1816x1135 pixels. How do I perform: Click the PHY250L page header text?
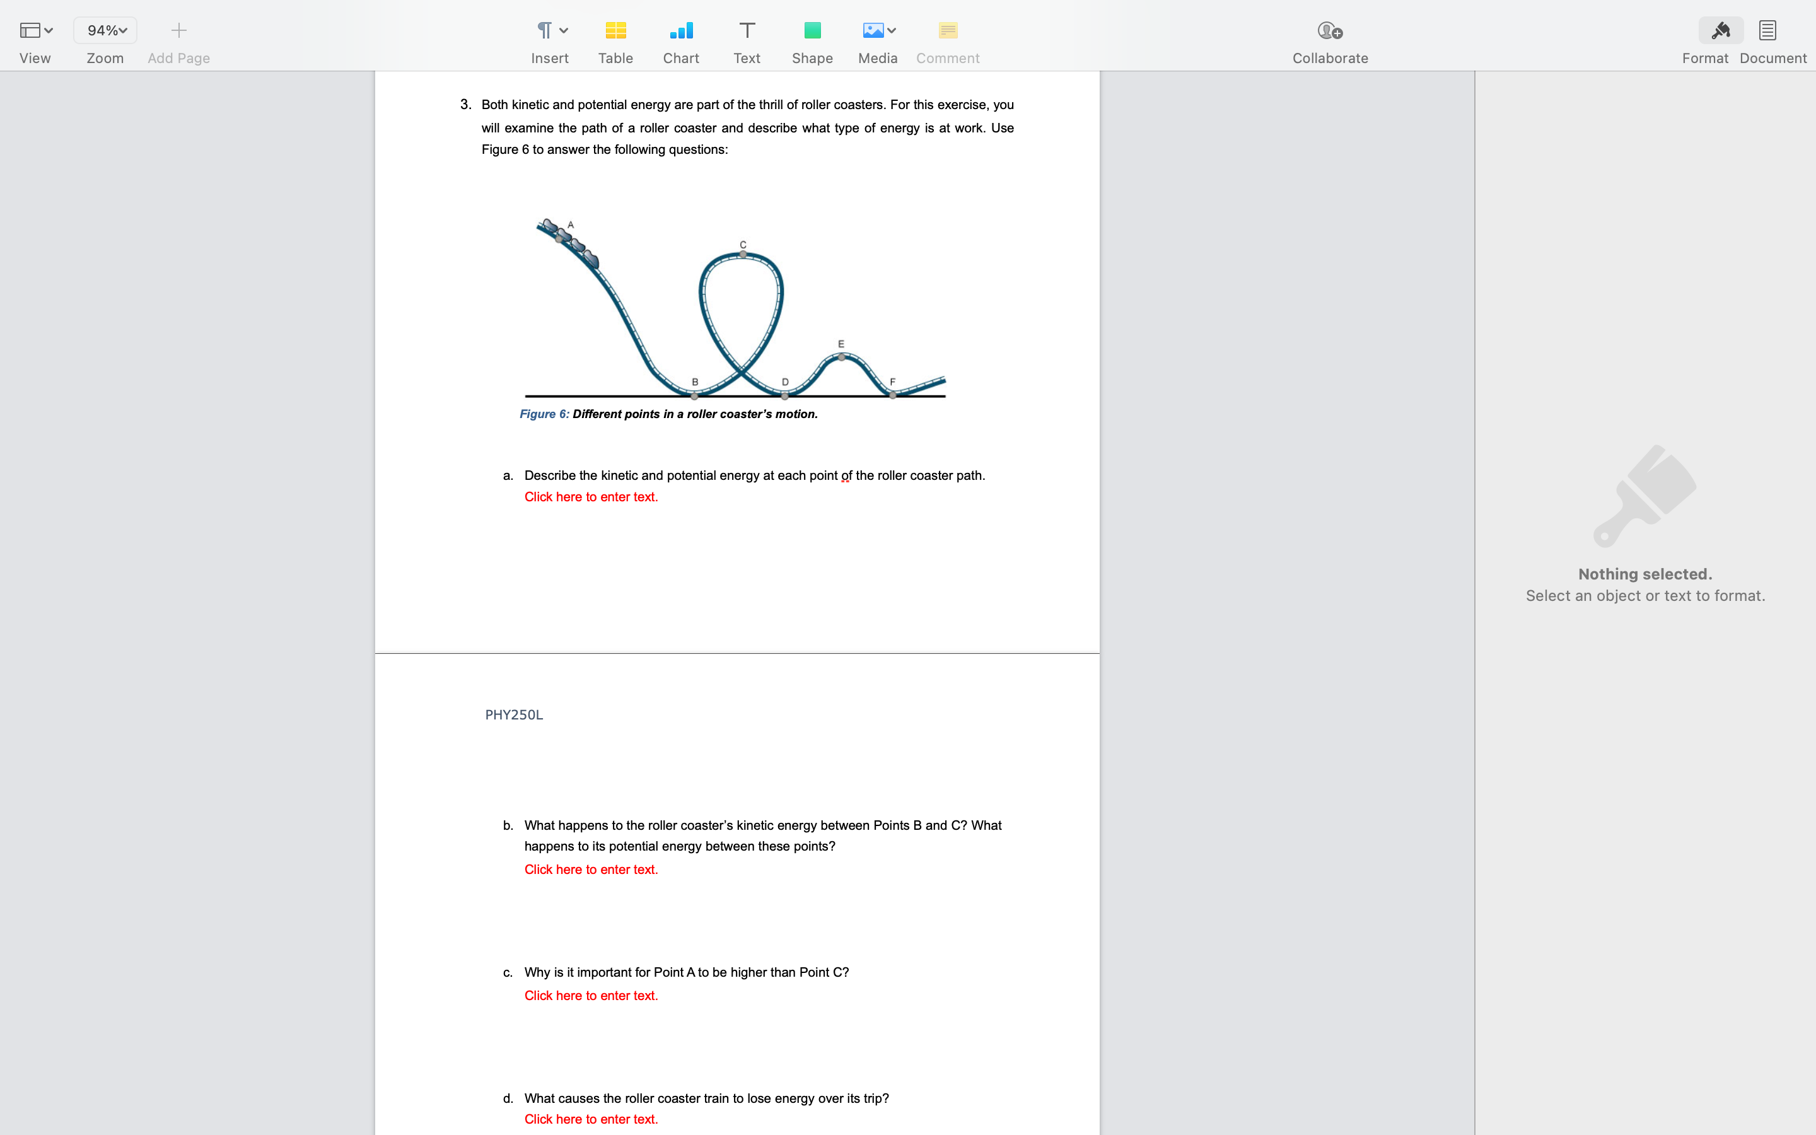(514, 714)
